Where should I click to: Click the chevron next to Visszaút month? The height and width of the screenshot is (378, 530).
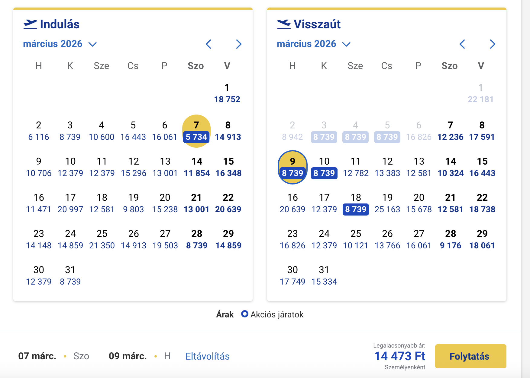(346, 44)
